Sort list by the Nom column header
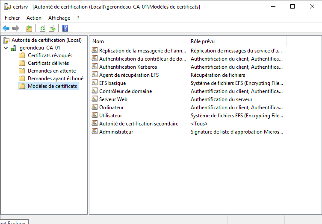 139,41
